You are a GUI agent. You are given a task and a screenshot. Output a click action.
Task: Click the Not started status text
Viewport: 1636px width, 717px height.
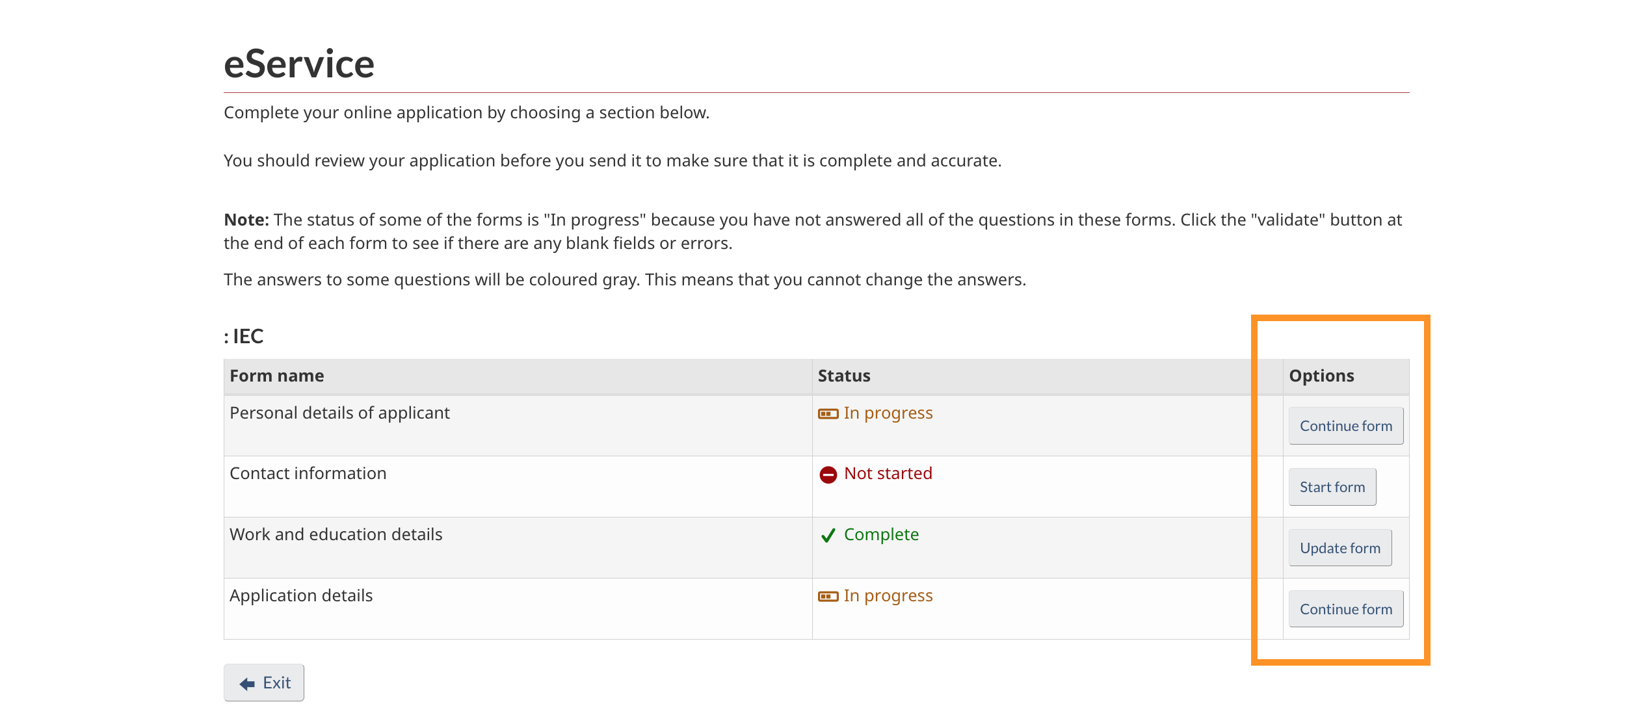pyautogui.click(x=888, y=473)
